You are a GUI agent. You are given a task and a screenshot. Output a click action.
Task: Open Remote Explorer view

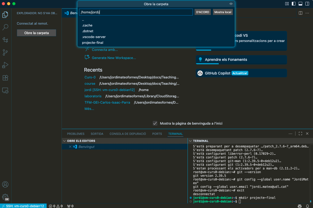click(x=6, y=90)
